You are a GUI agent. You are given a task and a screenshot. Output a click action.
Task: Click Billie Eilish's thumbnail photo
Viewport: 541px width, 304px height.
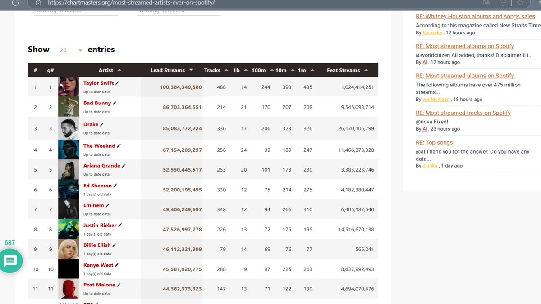(x=69, y=249)
